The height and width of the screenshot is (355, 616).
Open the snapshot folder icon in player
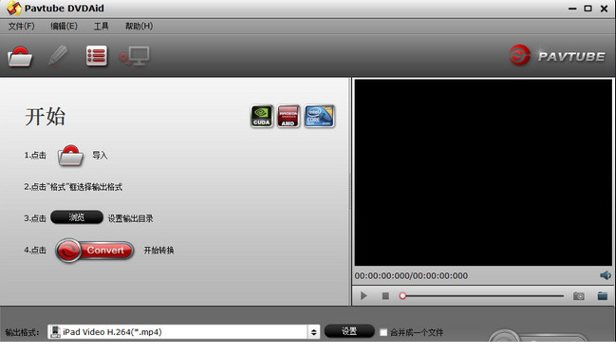603,296
